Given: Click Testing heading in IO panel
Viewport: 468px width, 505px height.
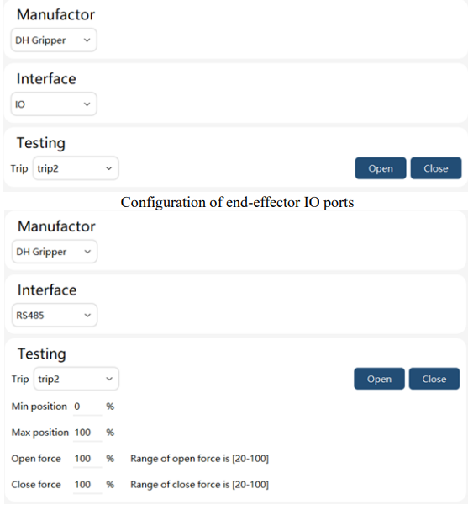Looking at the screenshot, I should [41, 143].
